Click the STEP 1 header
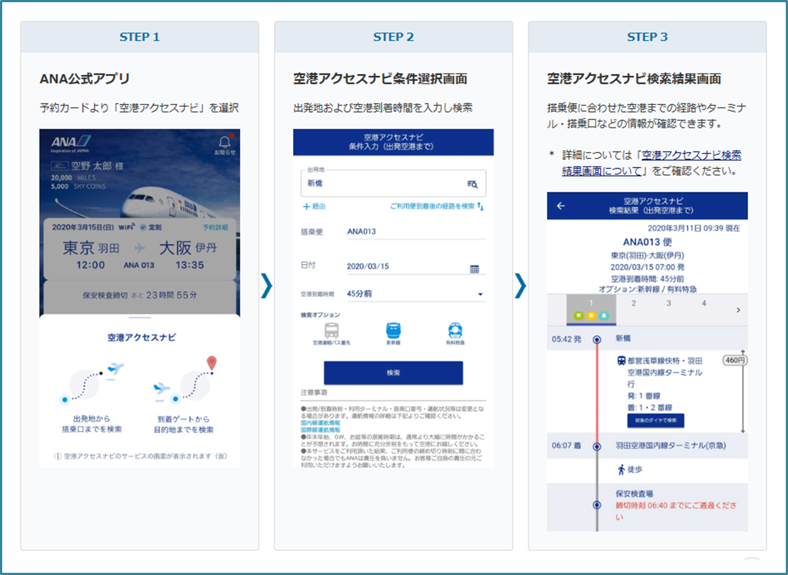 pos(140,37)
